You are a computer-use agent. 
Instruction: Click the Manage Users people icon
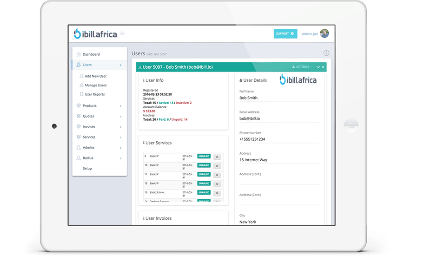tap(81, 85)
